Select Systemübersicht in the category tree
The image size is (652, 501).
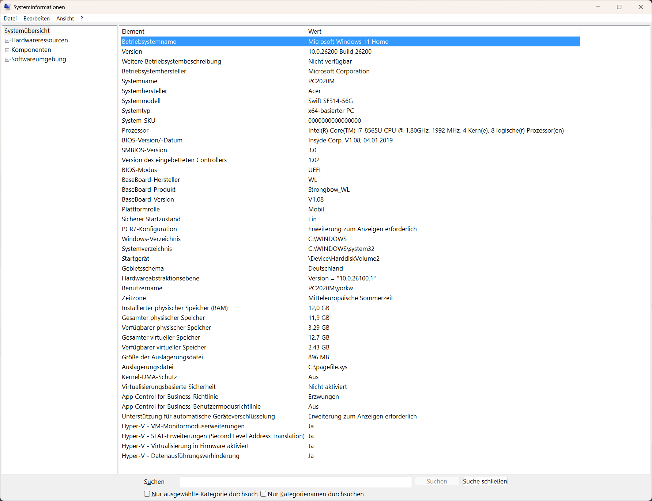coord(27,31)
